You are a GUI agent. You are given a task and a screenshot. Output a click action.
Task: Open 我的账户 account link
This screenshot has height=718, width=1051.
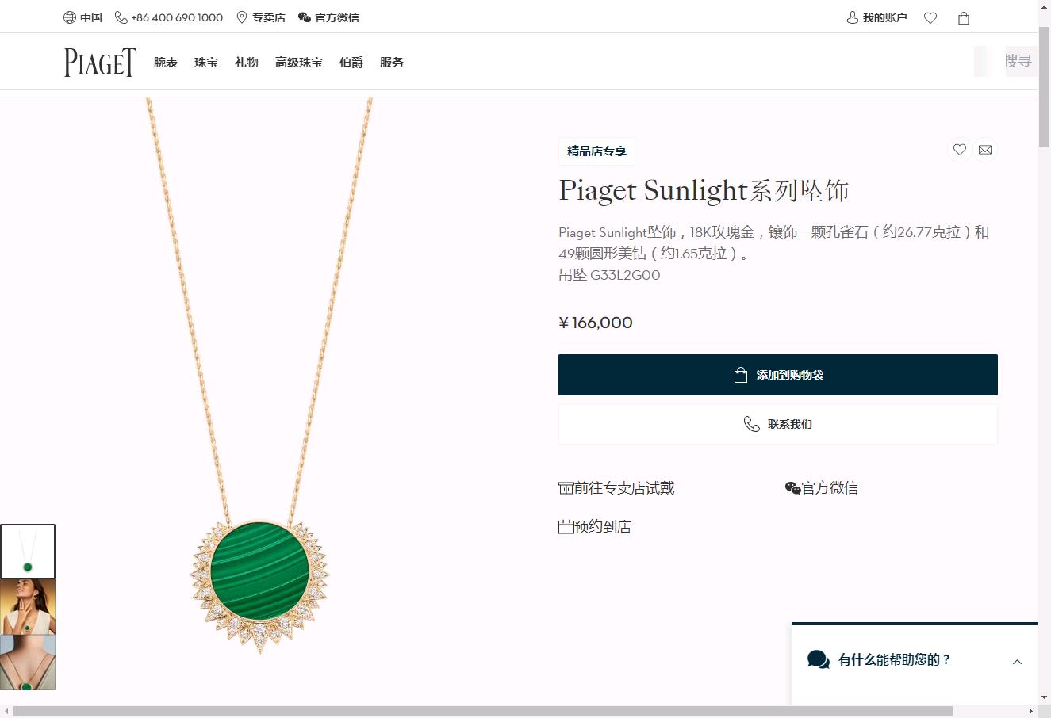[x=876, y=17]
